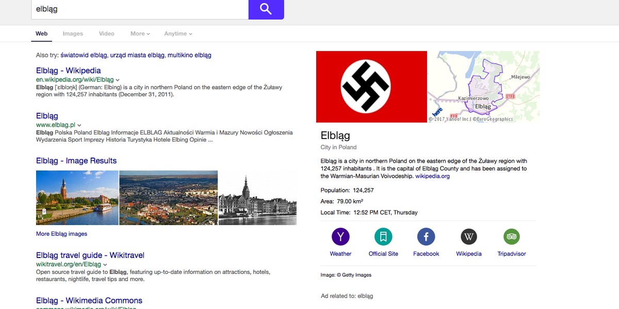Click the purple magnifier search button

(x=266, y=9)
